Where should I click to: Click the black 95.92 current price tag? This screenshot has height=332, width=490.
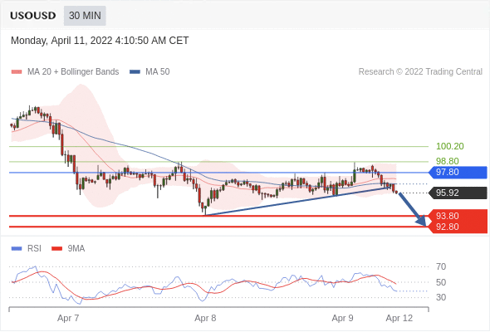coord(458,193)
